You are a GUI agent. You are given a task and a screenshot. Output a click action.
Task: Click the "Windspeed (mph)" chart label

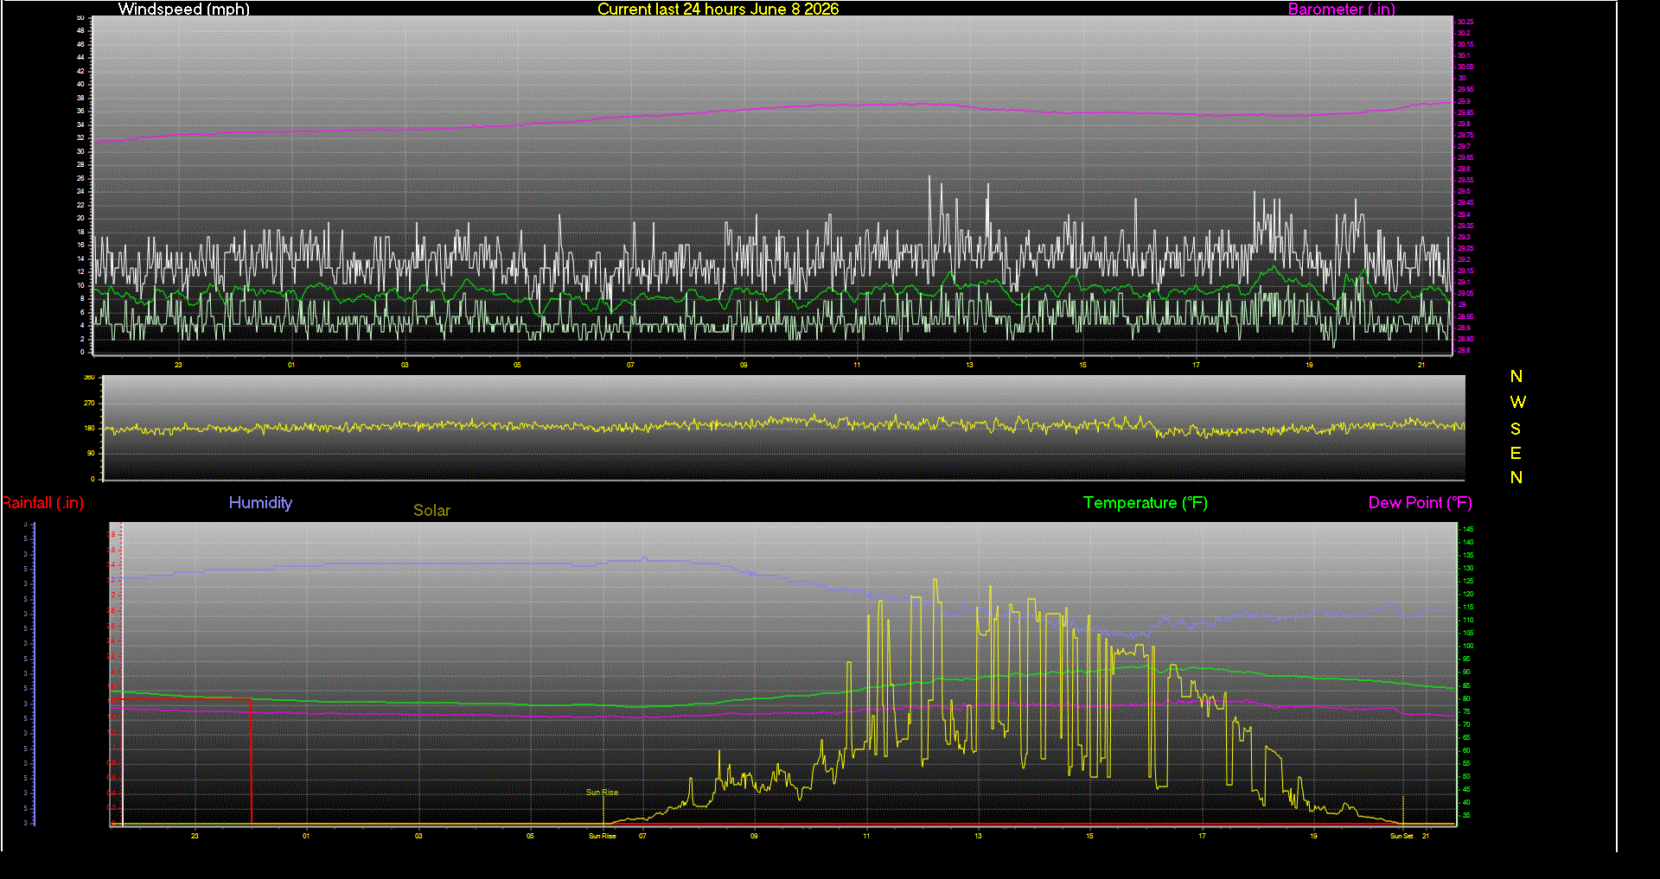[184, 9]
